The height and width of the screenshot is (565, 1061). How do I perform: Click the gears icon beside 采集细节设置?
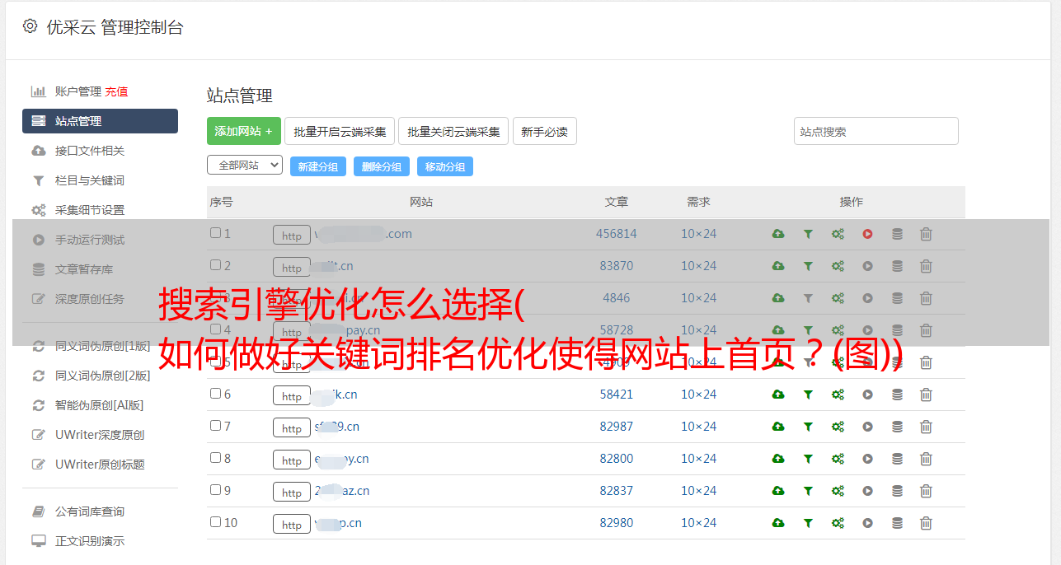coord(38,210)
